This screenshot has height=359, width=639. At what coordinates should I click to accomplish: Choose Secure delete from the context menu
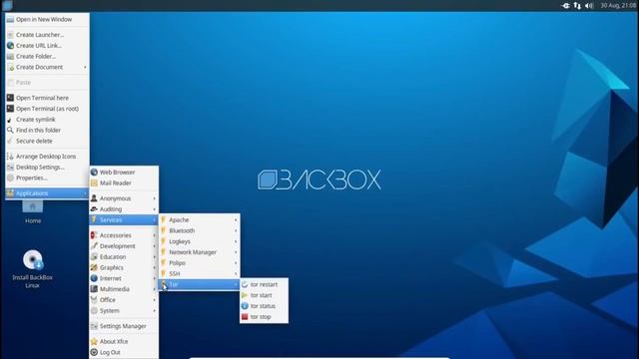point(47,141)
